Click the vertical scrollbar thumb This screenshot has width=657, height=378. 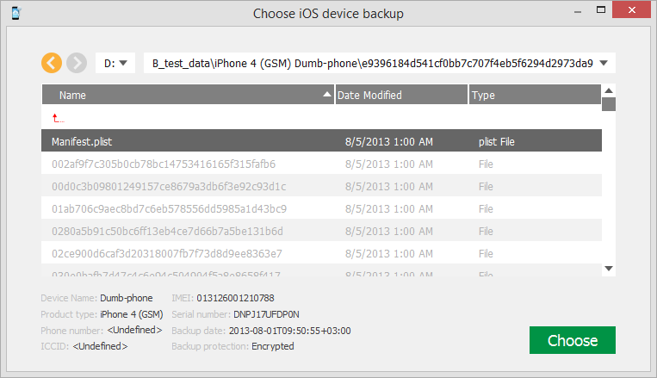point(609,105)
